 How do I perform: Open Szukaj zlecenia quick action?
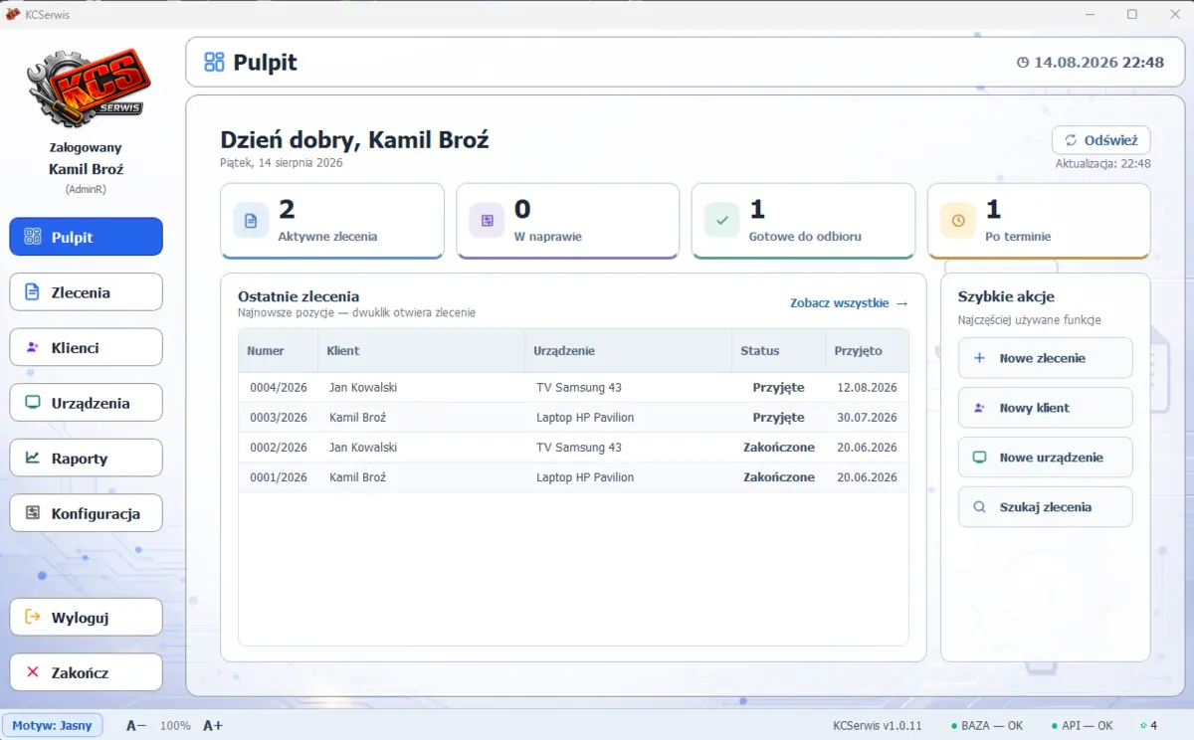pos(1045,507)
